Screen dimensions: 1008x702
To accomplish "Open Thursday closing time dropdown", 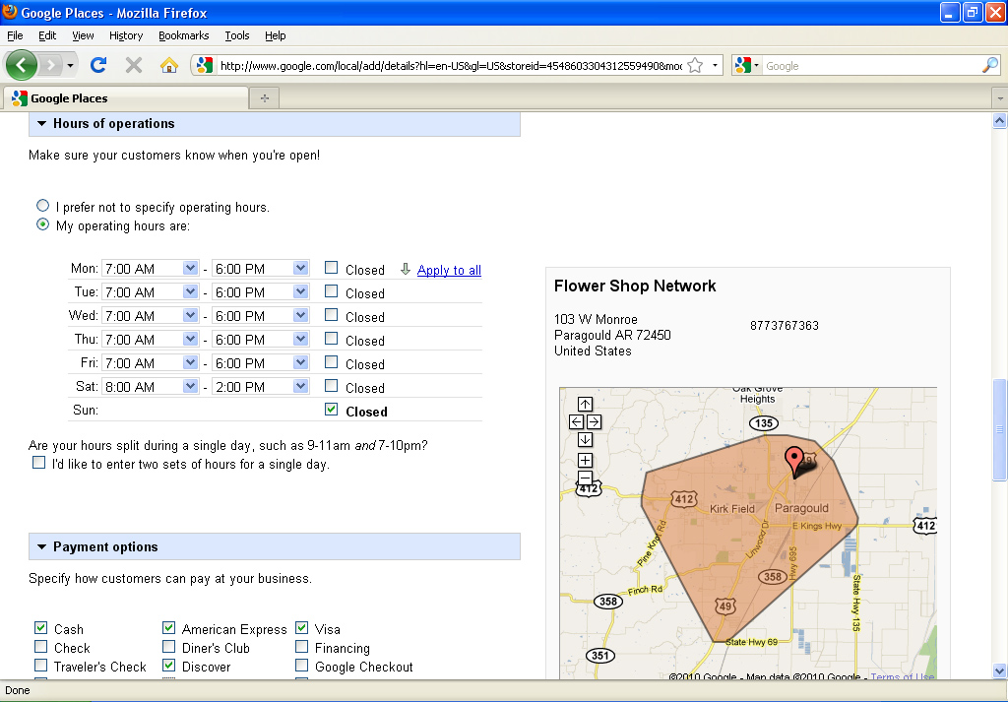I will tap(260, 340).
